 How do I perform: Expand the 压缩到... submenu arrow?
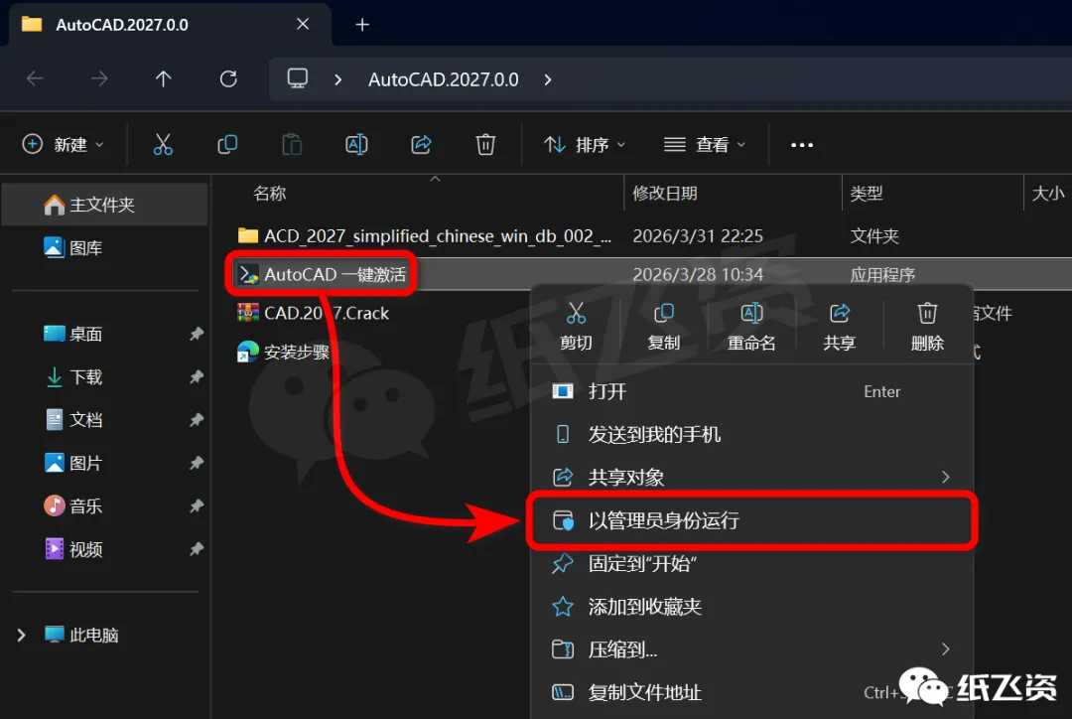click(946, 648)
